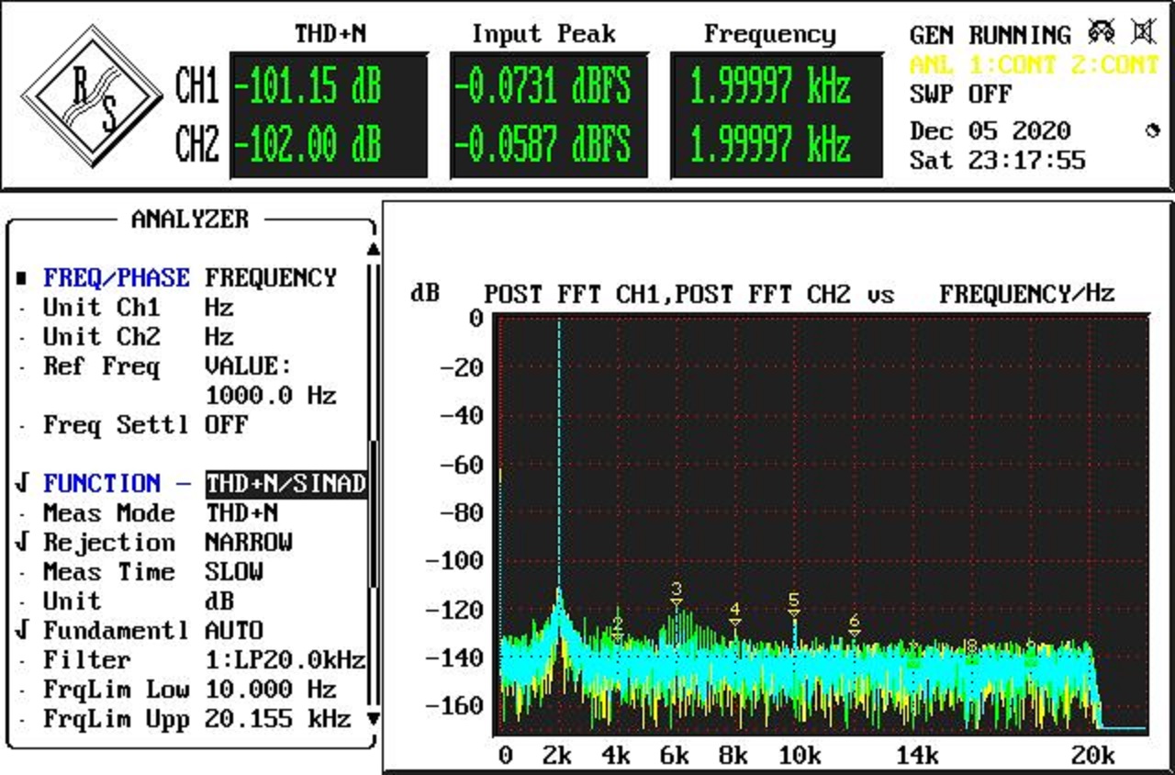Select the FREQ/PHASE section label
1175x775 pixels.
pyautogui.click(x=117, y=278)
